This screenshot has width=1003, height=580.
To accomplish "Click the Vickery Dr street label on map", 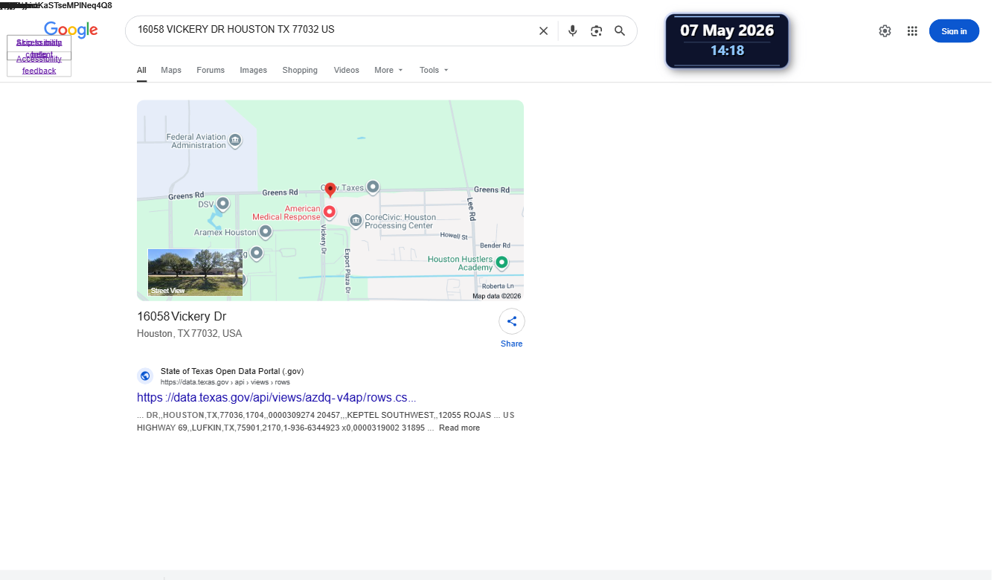I will pos(324,240).
